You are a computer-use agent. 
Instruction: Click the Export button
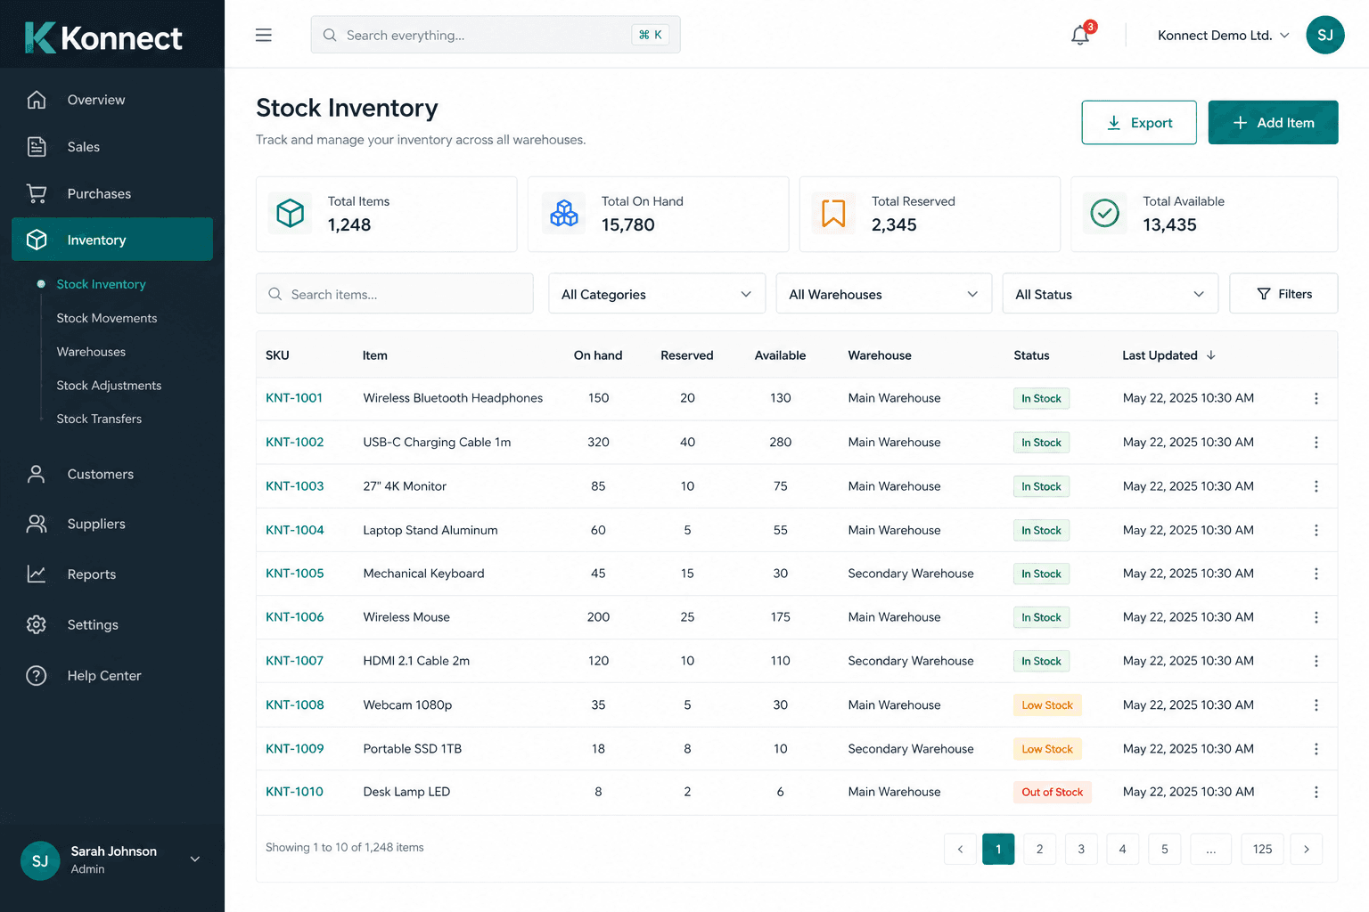[1139, 122]
